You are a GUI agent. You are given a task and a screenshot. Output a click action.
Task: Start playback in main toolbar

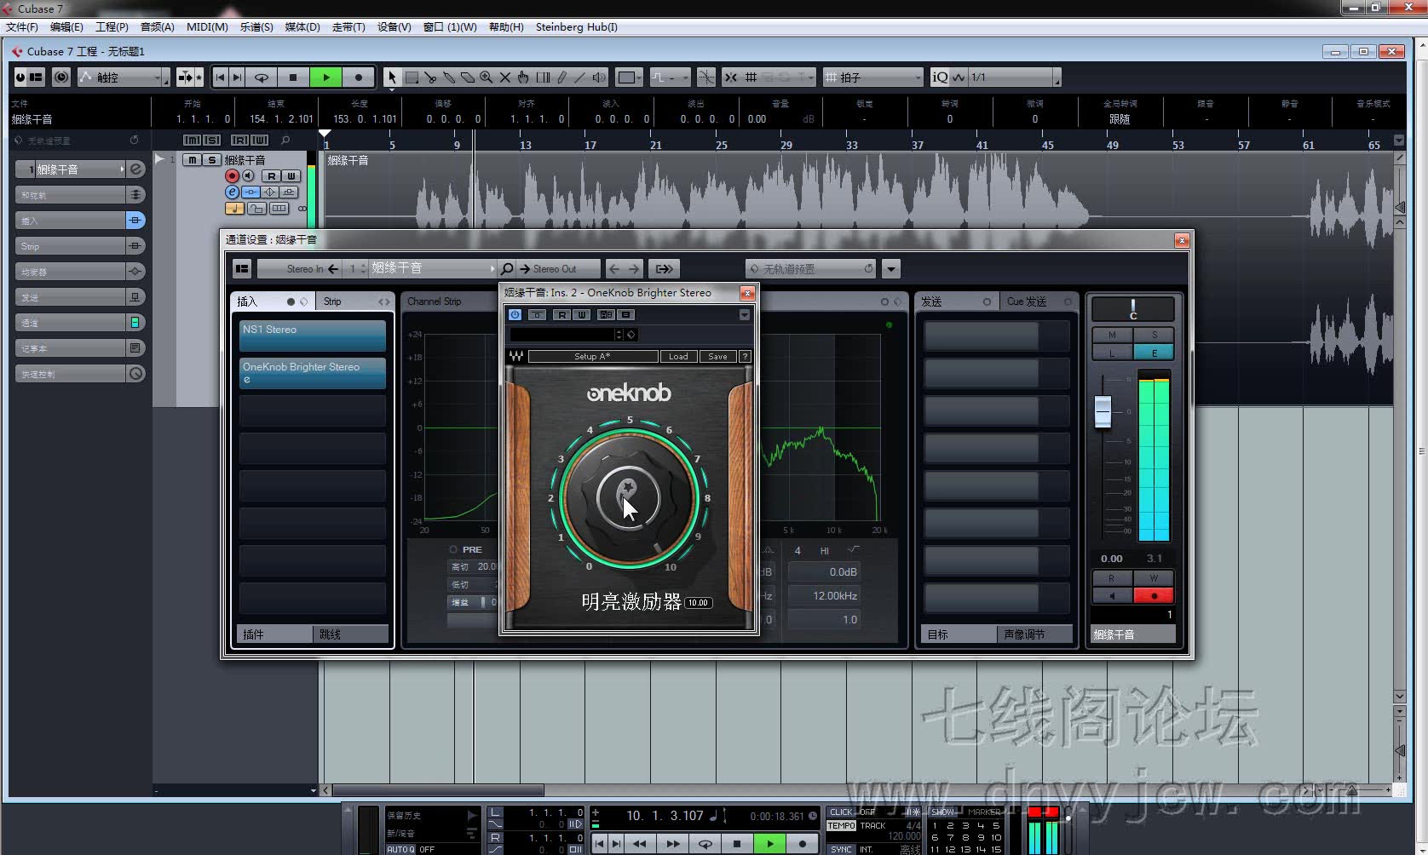coord(325,77)
